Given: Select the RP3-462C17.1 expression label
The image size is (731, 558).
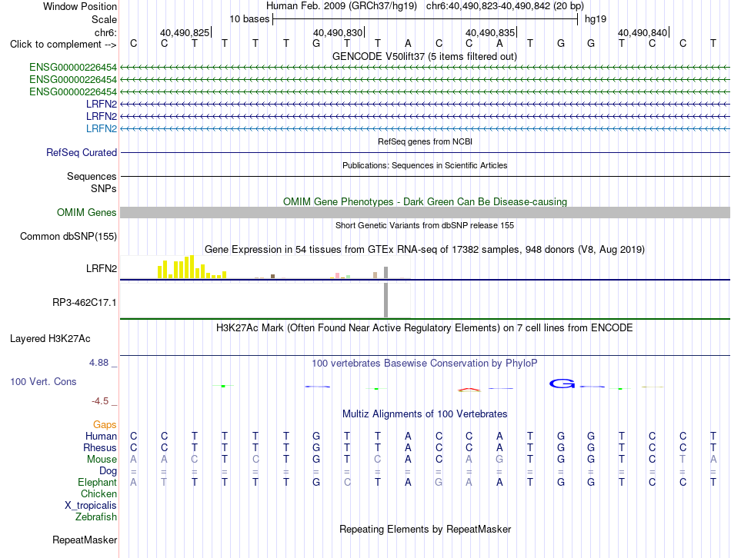Looking at the screenshot, I should click(85, 302).
